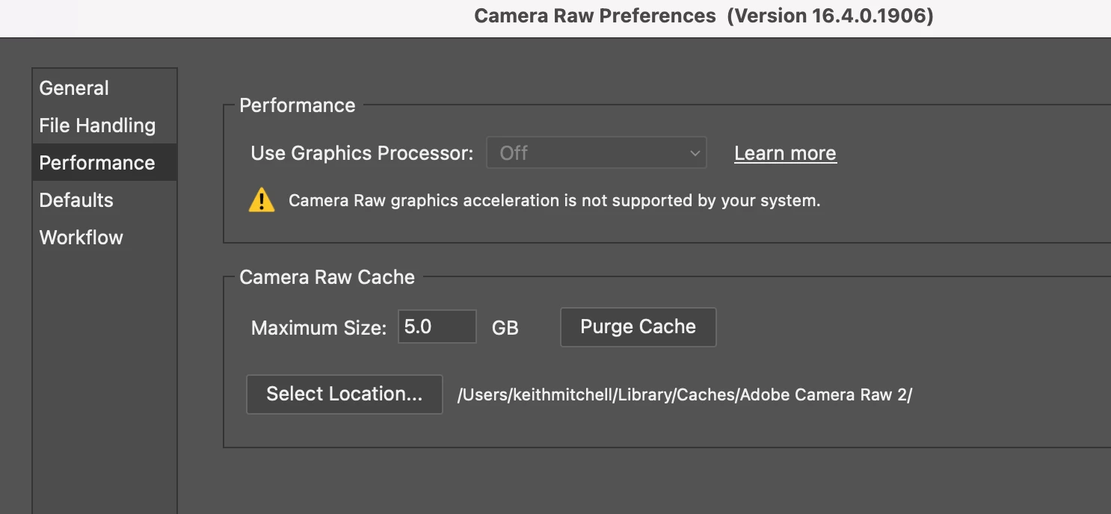Follow the Learn more link

pyautogui.click(x=785, y=153)
